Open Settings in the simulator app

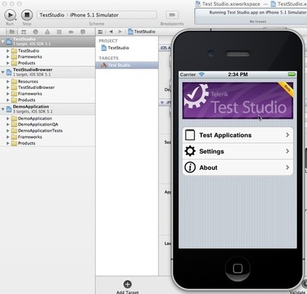point(238,151)
